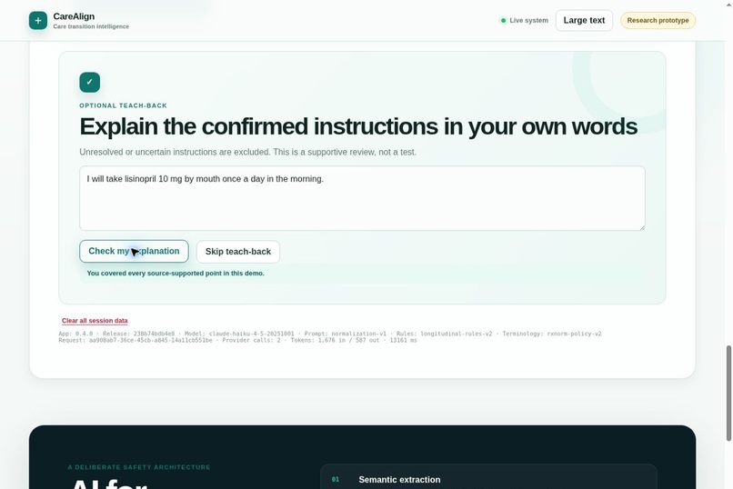Focus the teach-back explanation text area
Viewport: 733px width, 489px height.
362,198
